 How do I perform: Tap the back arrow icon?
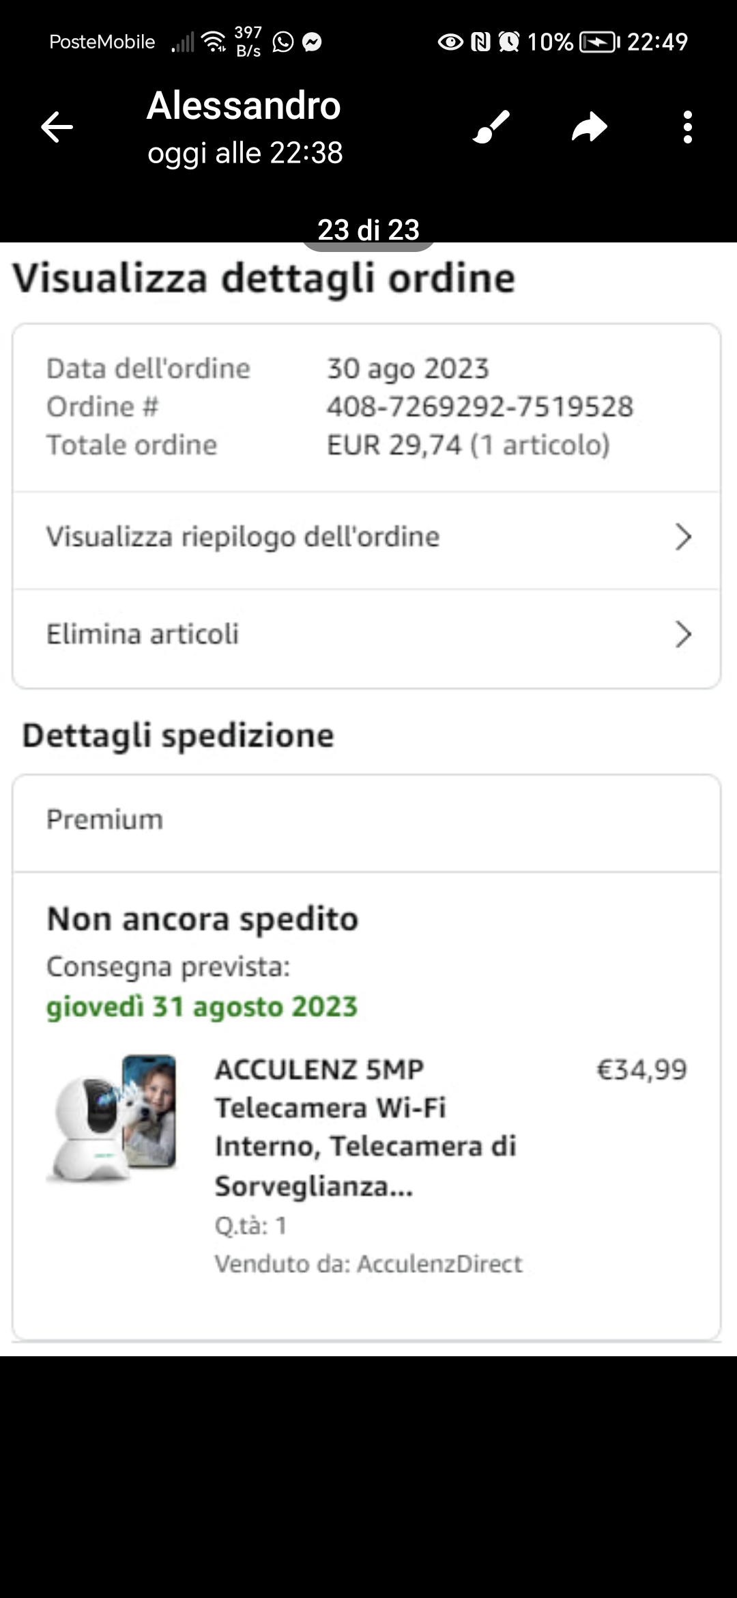point(57,127)
